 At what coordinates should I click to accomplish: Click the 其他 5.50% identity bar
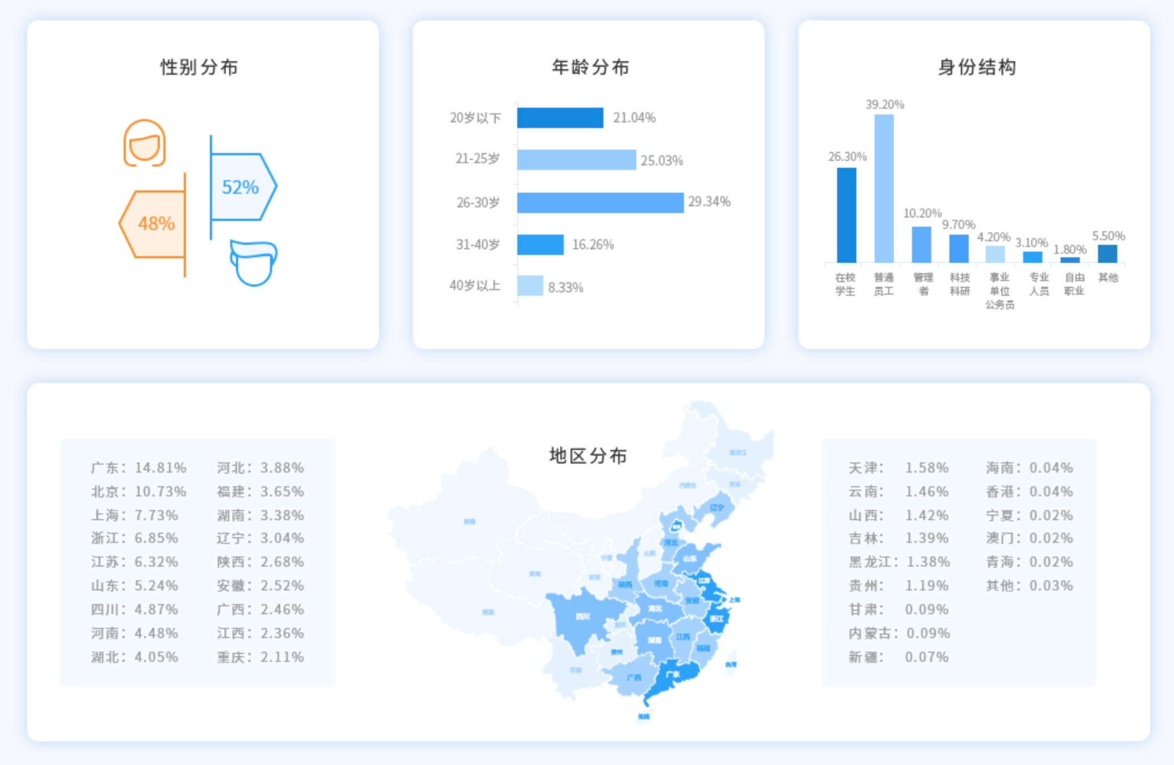(x=1107, y=253)
